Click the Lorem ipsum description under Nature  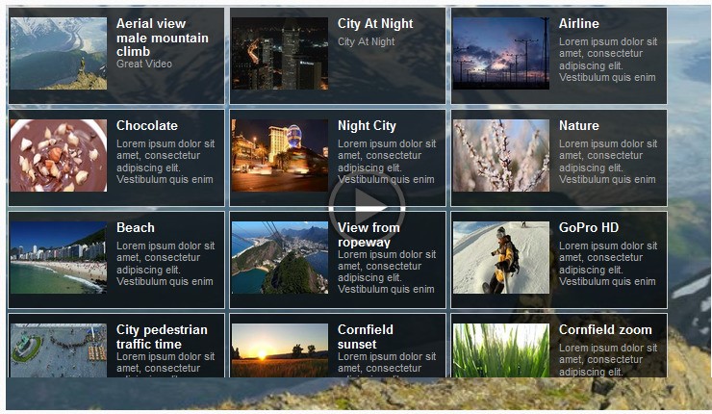(607, 162)
